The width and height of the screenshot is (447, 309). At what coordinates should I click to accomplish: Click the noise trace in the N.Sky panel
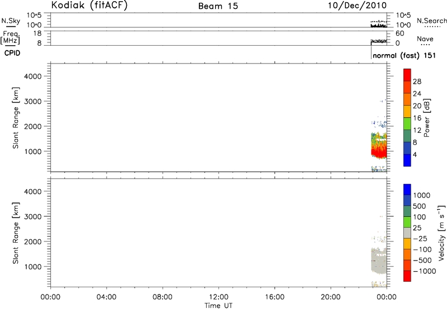(379, 26)
